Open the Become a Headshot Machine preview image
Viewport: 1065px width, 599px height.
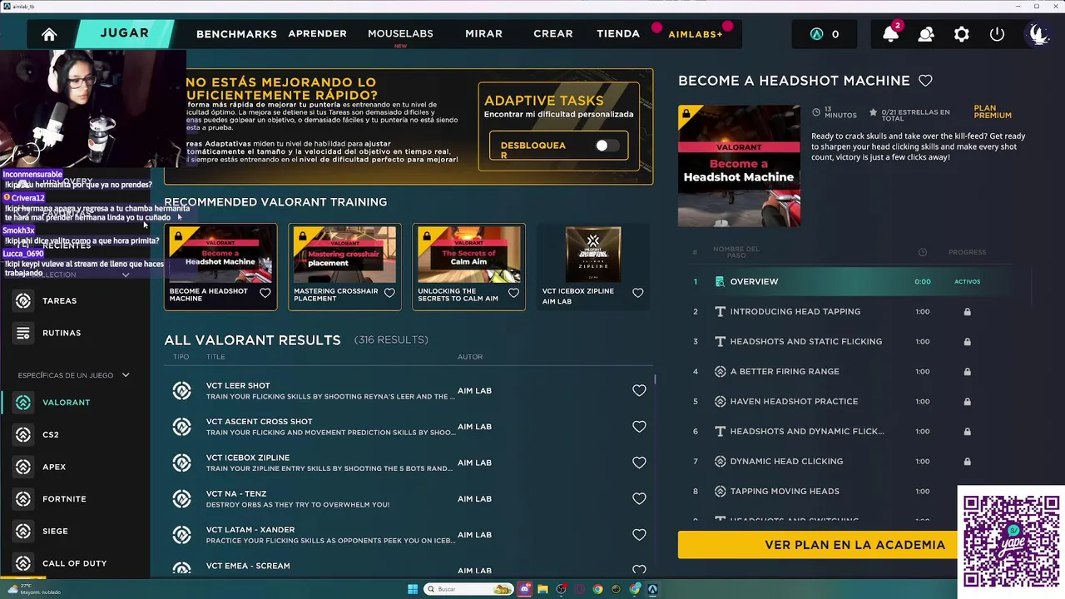pos(739,166)
